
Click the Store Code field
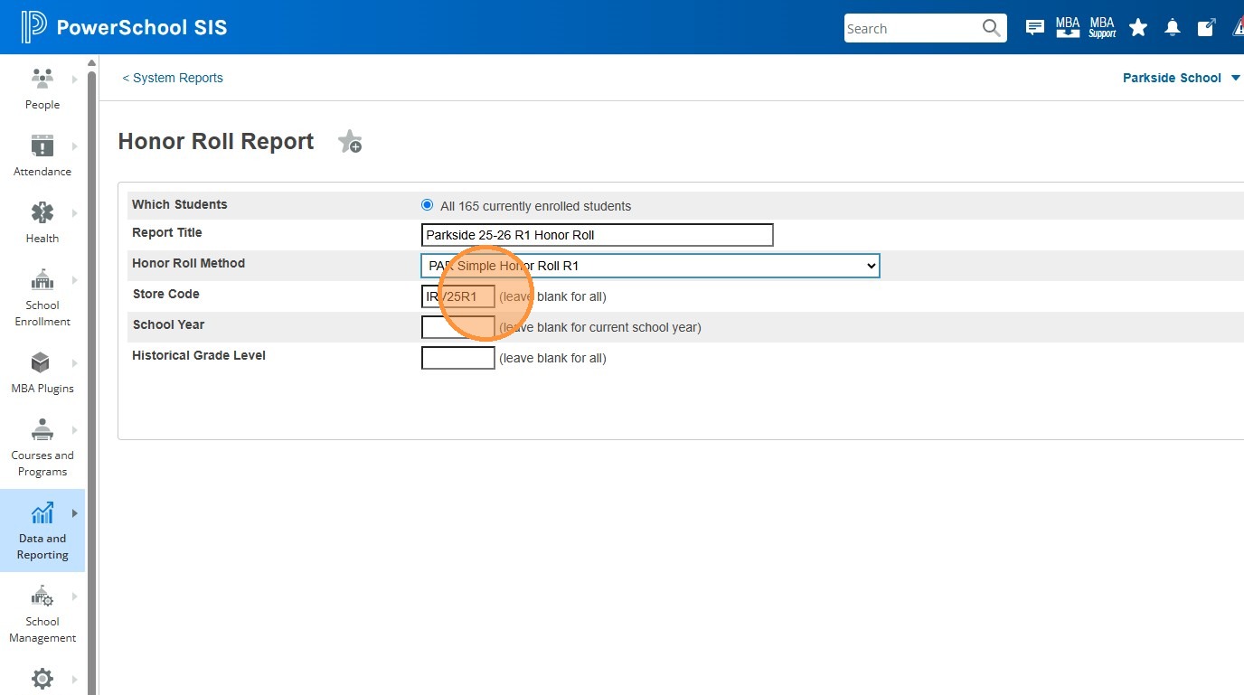coord(458,296)
